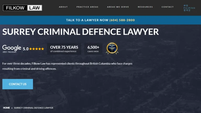
Task: Go to the Contact page
Action: (167, 7)
